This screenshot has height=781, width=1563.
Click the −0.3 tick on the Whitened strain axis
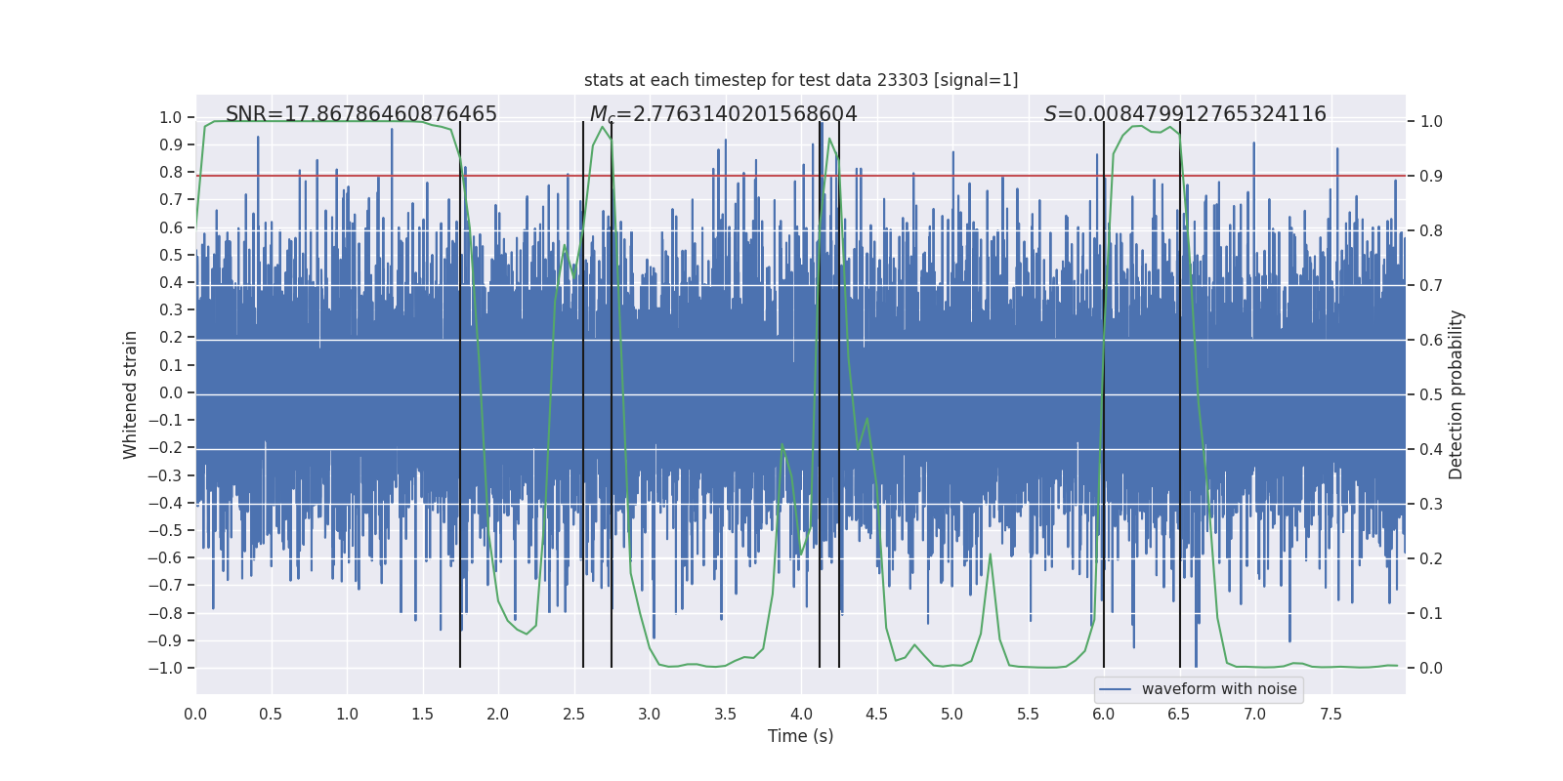[165, 475]
